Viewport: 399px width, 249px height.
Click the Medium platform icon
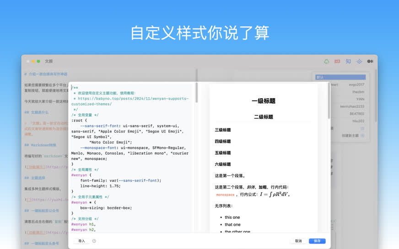(x=370, y=61)
